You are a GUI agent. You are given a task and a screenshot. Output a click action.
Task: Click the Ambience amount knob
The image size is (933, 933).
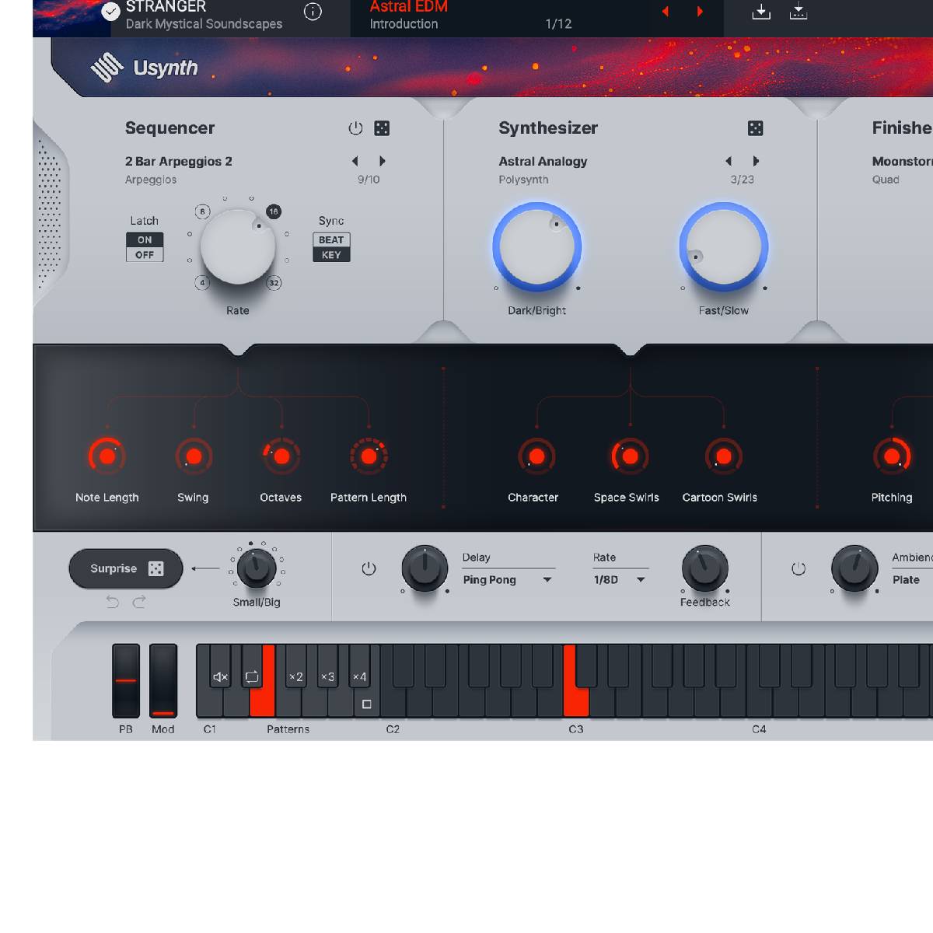point(854,568)
